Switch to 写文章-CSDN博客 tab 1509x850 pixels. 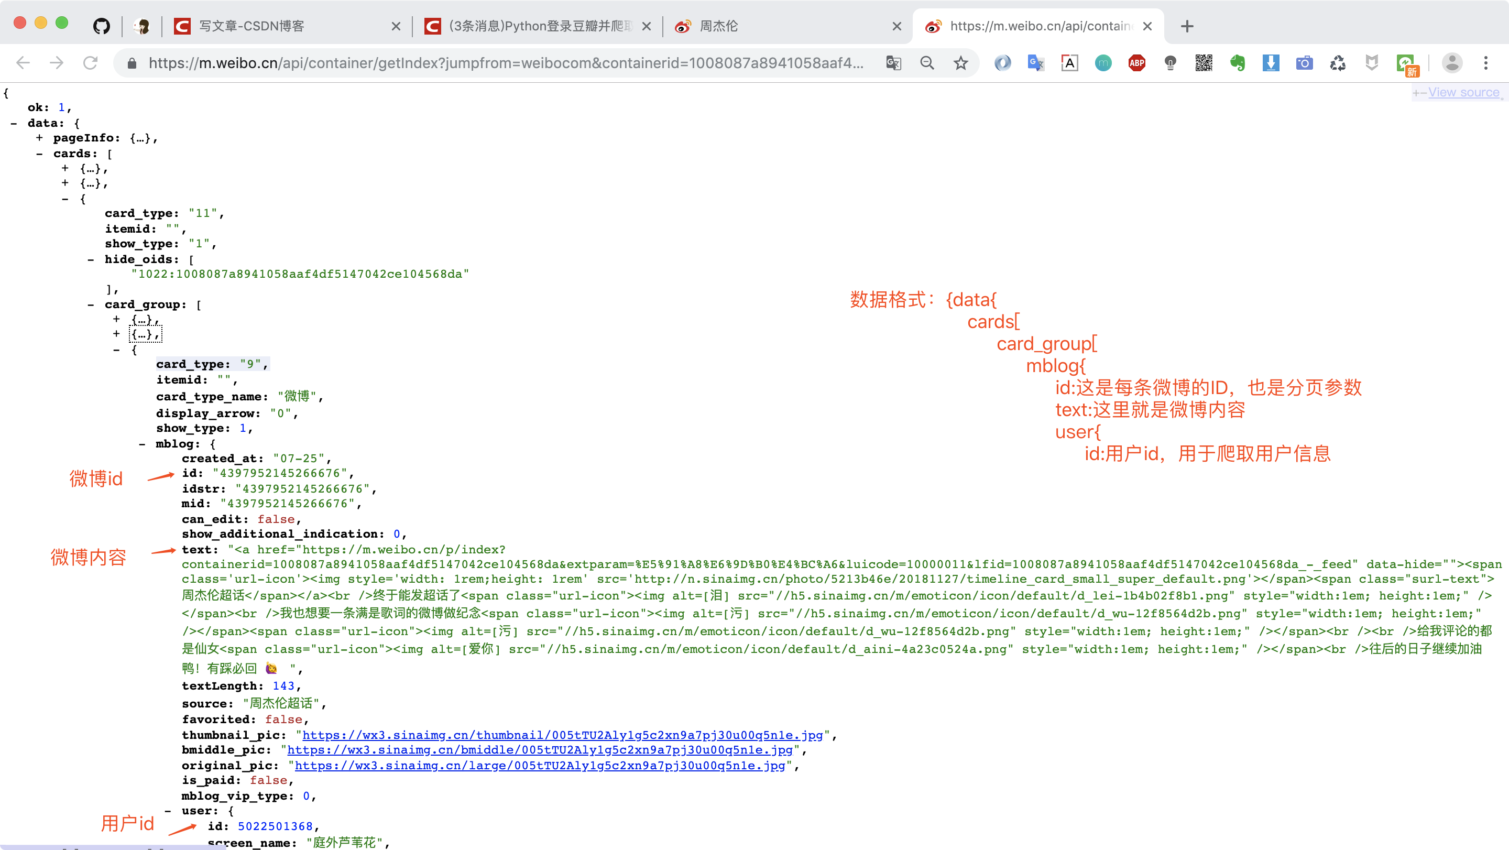click(251, 26)
